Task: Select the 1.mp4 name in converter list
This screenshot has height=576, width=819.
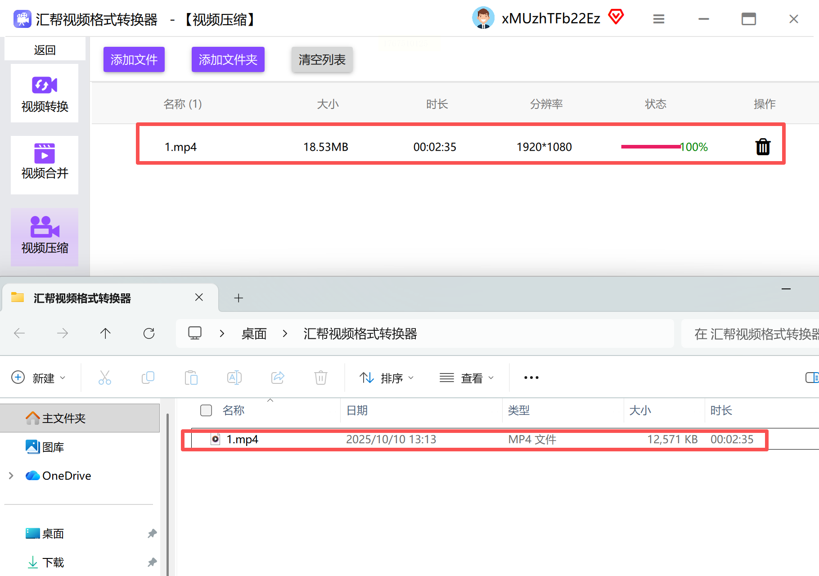Action: (180, 147)
